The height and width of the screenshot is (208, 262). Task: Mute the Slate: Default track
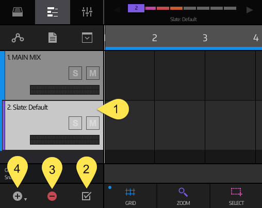[x=93, y=123]
